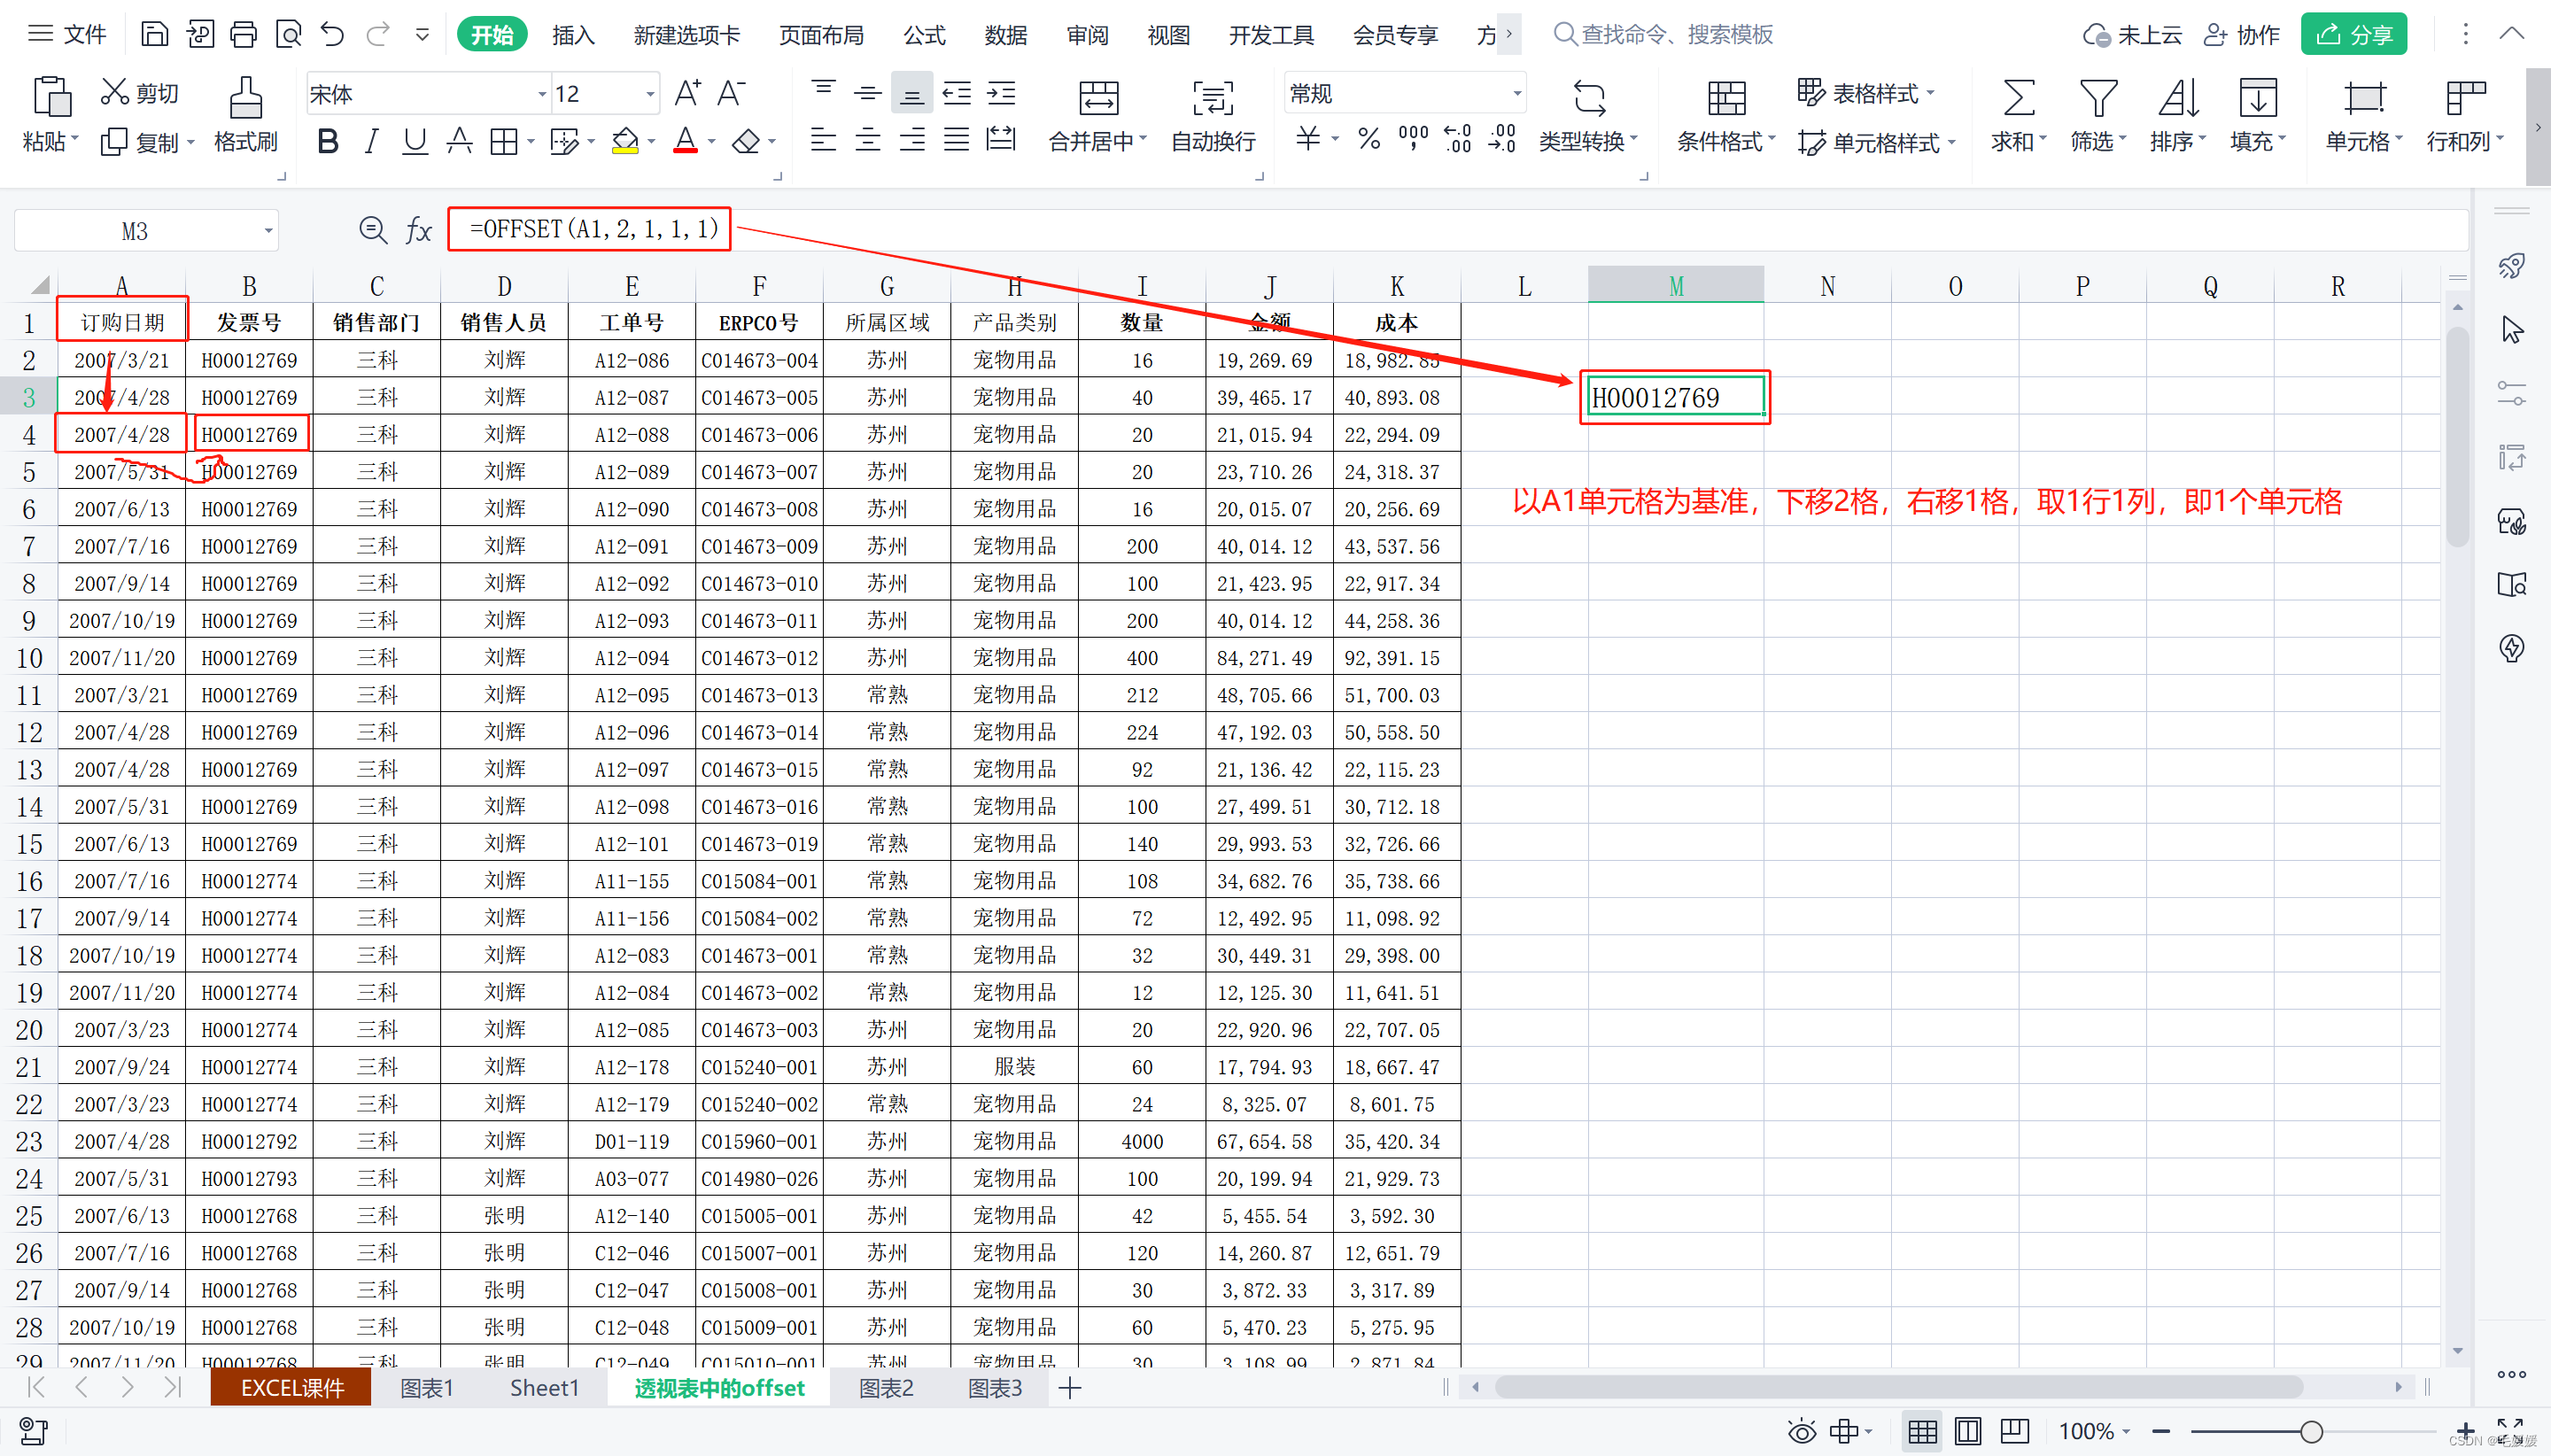Open Cell Style dropdown
Screen dimensions: 2551x1456
tap(1875, 142)
